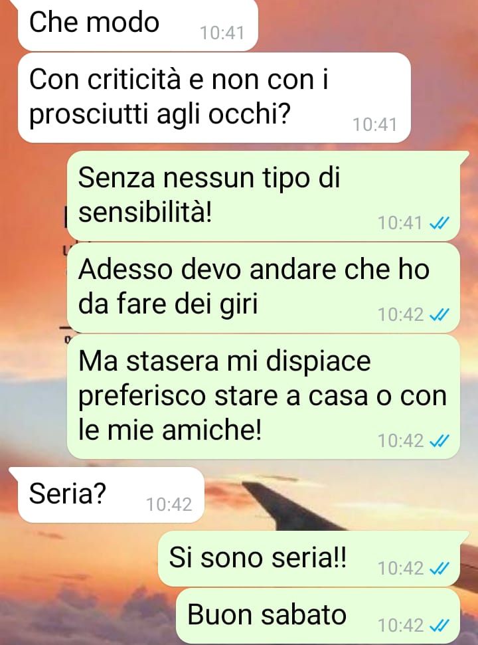Select the 'Adesso devo andare' message bubble
Image resolution: width=478 pixels, height=645 pixels.
tap(263, 287)
